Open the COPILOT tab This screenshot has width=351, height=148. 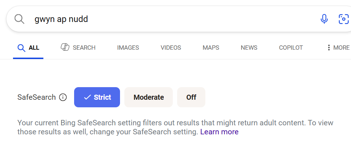coord(291,48)
